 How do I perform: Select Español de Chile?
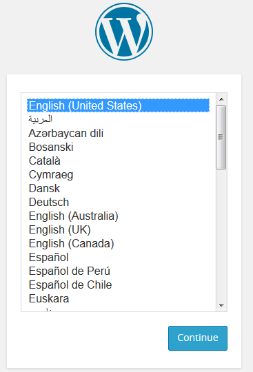coord(118,285)
